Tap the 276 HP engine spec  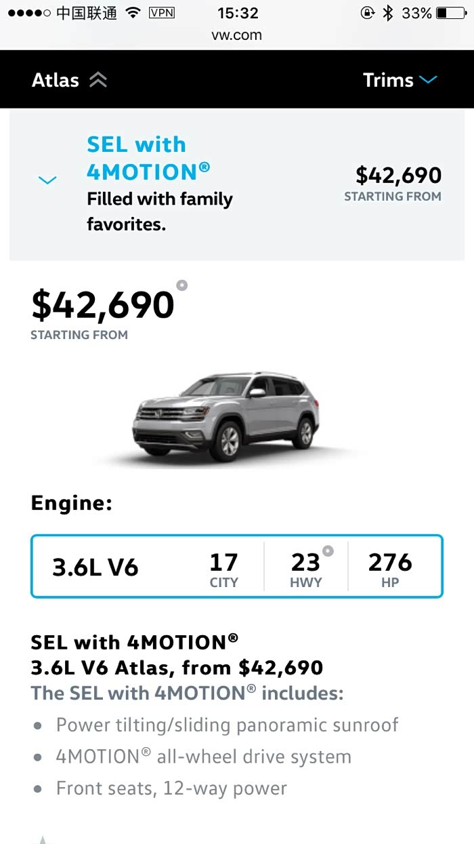(x=390, y=568)
